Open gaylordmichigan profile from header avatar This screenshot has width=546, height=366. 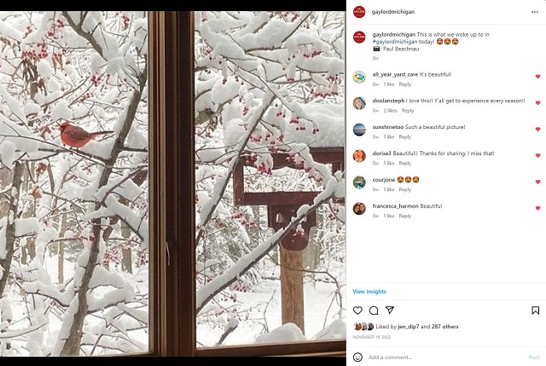(x=359, y=12)
